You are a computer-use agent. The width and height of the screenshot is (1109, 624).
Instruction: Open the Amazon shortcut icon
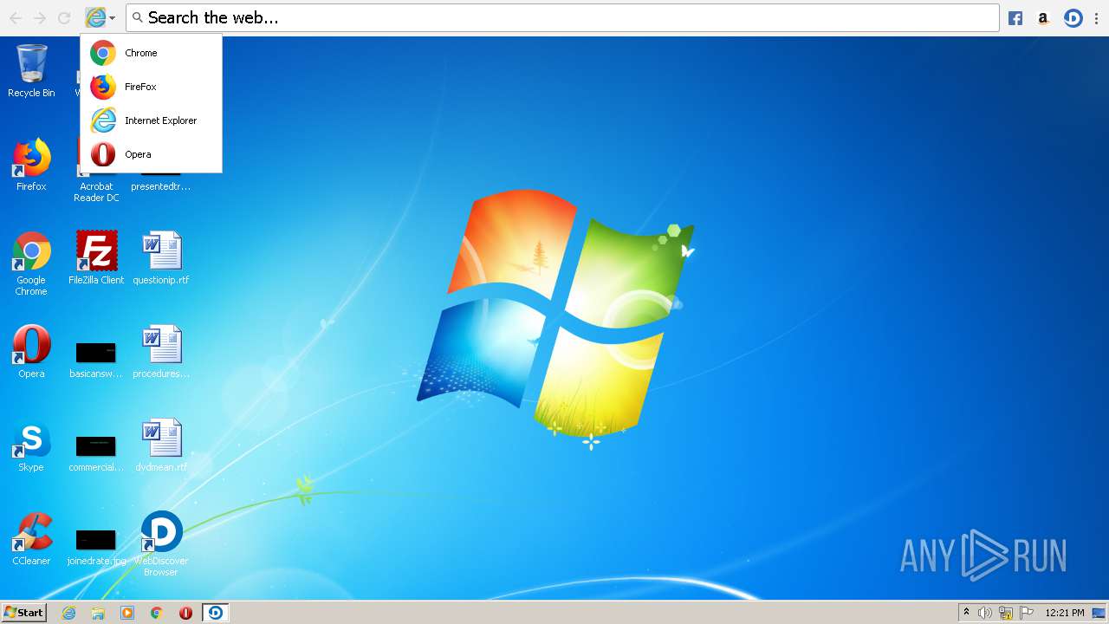pyautogui.click(x=1043, y=18)
